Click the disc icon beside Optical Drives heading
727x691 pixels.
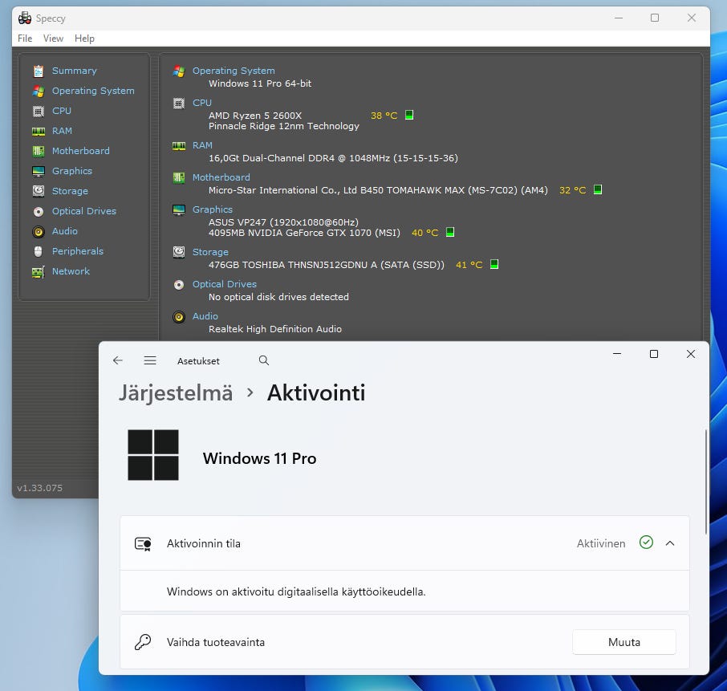[179, 284]
